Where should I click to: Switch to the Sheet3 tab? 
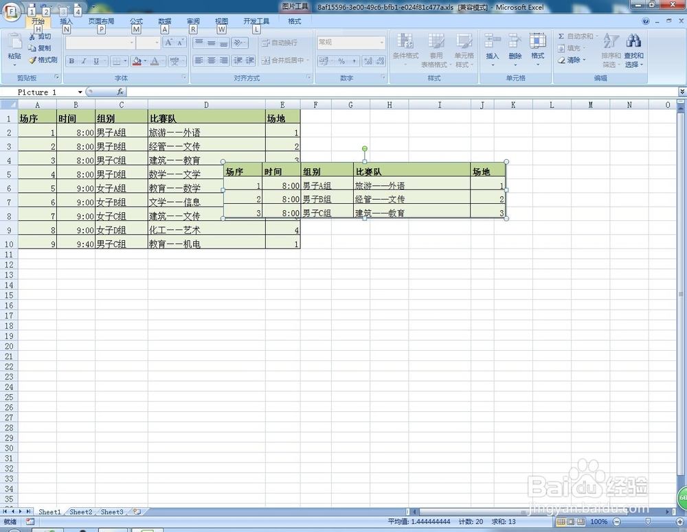[x=112, y=512]
